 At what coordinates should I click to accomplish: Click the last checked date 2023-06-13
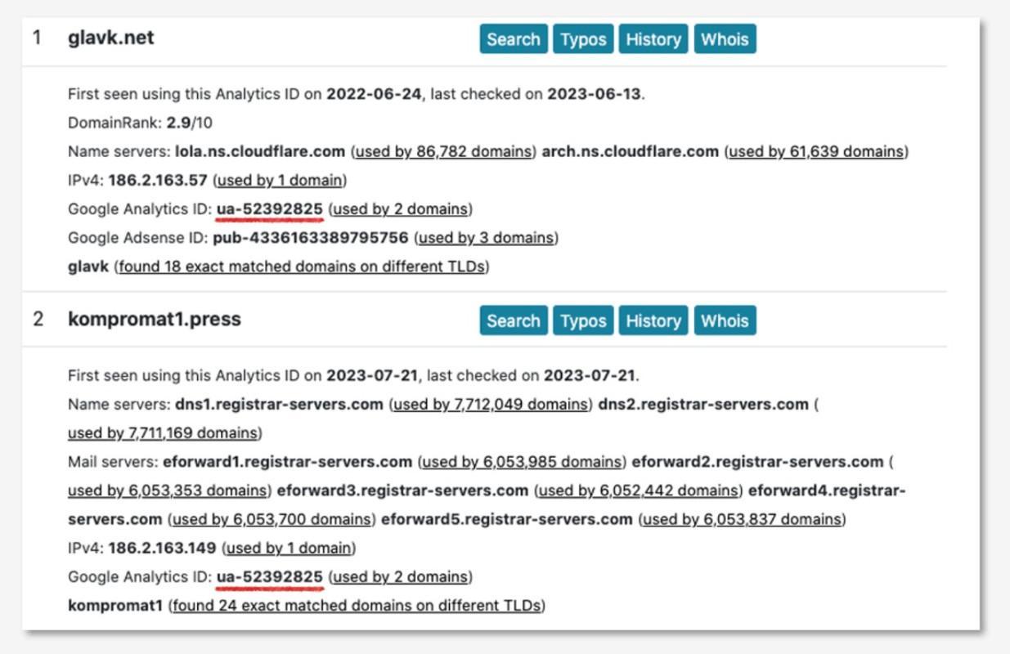pos(595,94)
